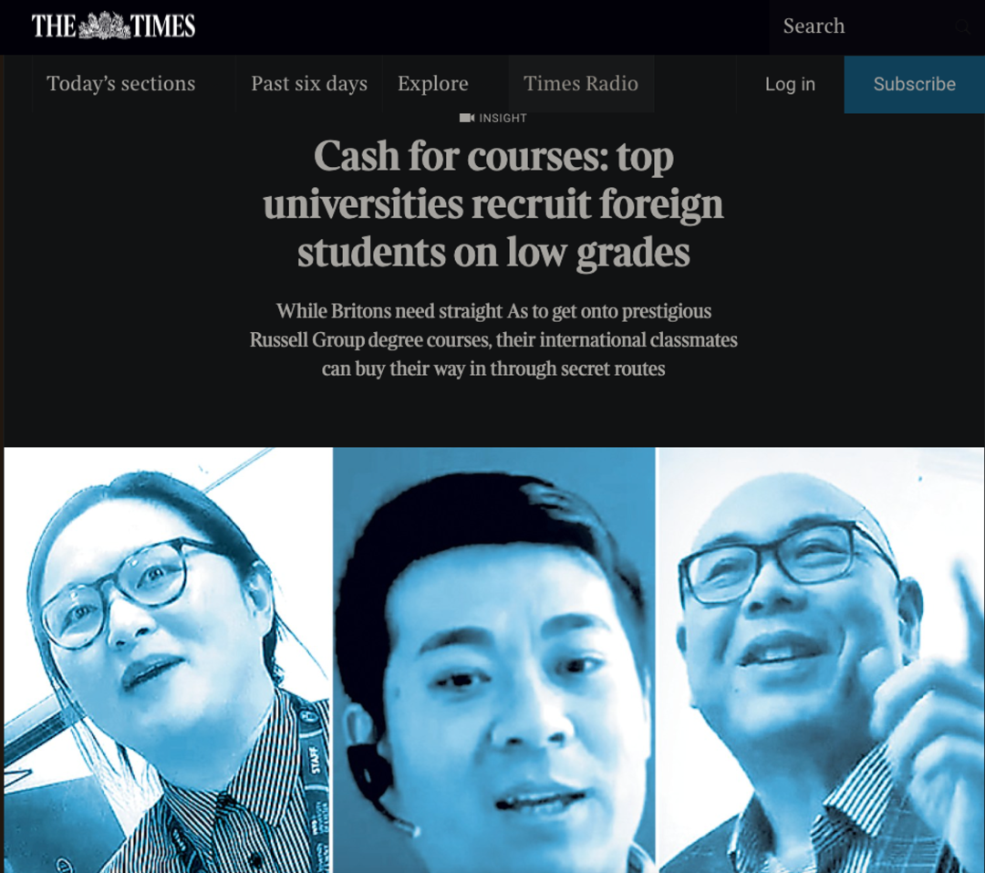Open the Past six days menu
The height and width of the screenshot is (873, 985).
tap(309, 84)
